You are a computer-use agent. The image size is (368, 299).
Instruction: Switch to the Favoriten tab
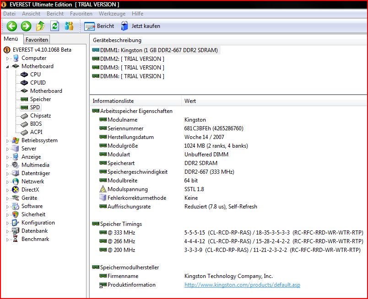coord(37,40)
